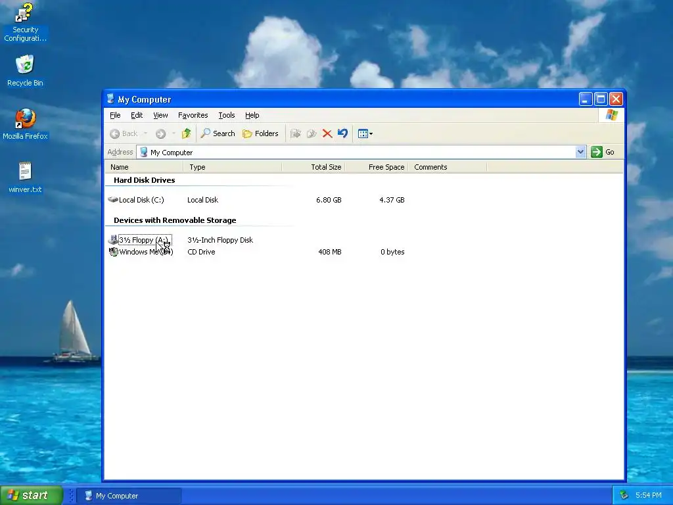
Task: Click the My Computer title bar icon
Action: (110, 99)
